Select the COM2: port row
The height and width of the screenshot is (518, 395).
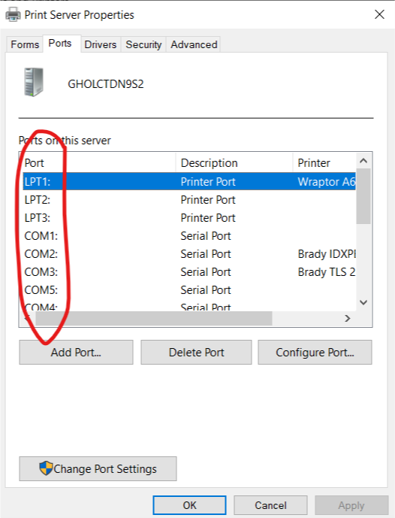(189, 253)
